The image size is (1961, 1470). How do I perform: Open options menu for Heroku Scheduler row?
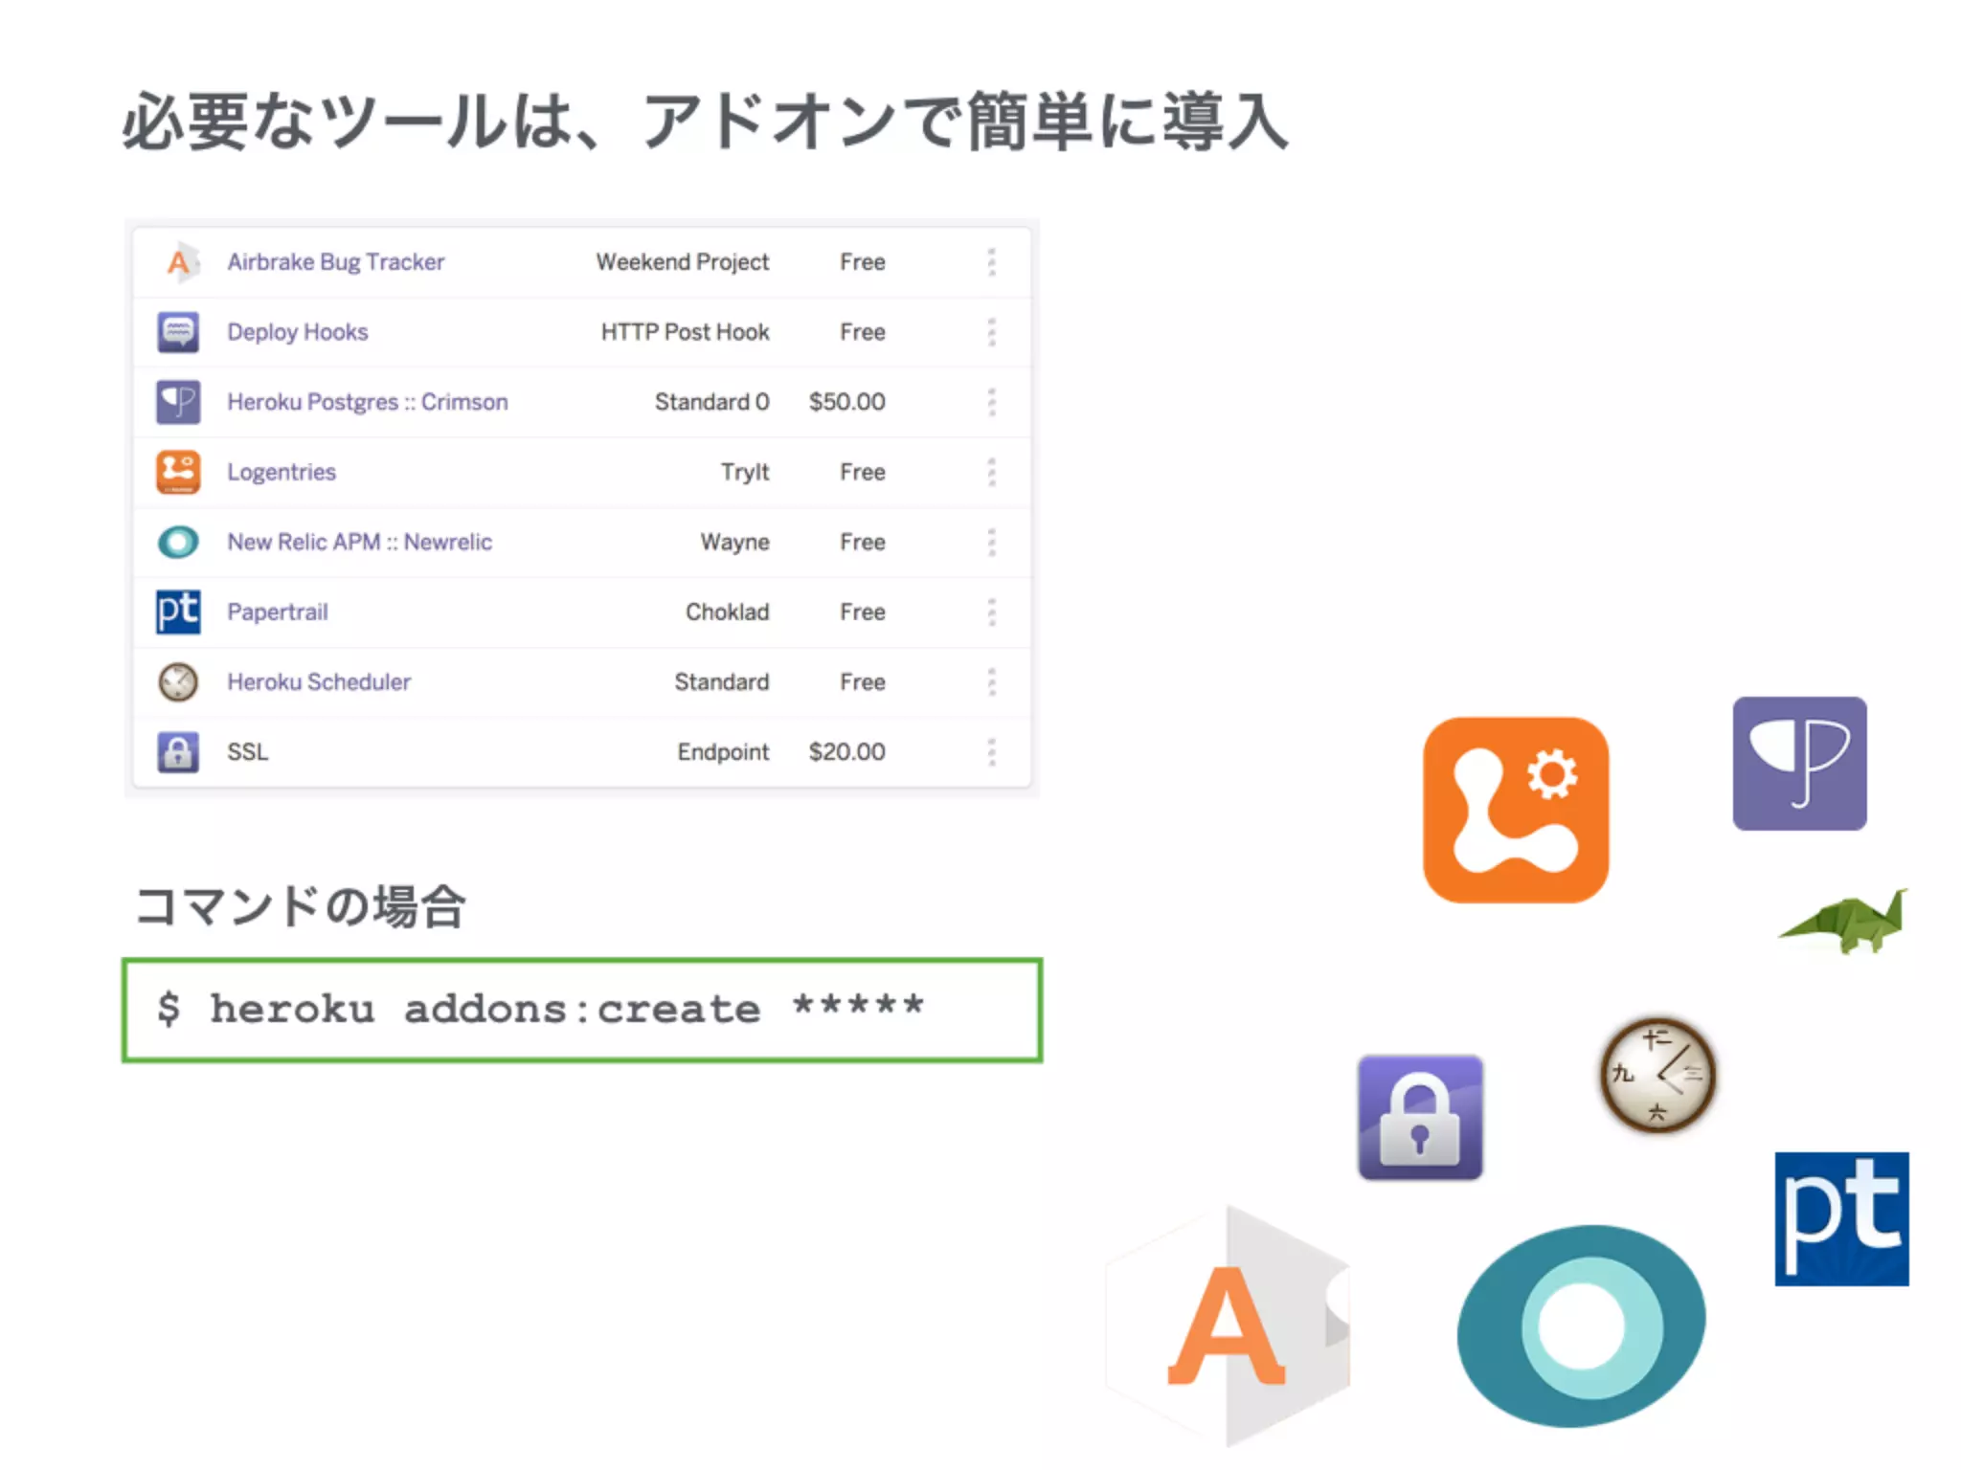(x=992, y=681)
